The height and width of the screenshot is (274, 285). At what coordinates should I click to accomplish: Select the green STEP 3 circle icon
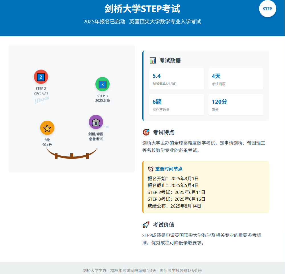(x=102, y=84)
